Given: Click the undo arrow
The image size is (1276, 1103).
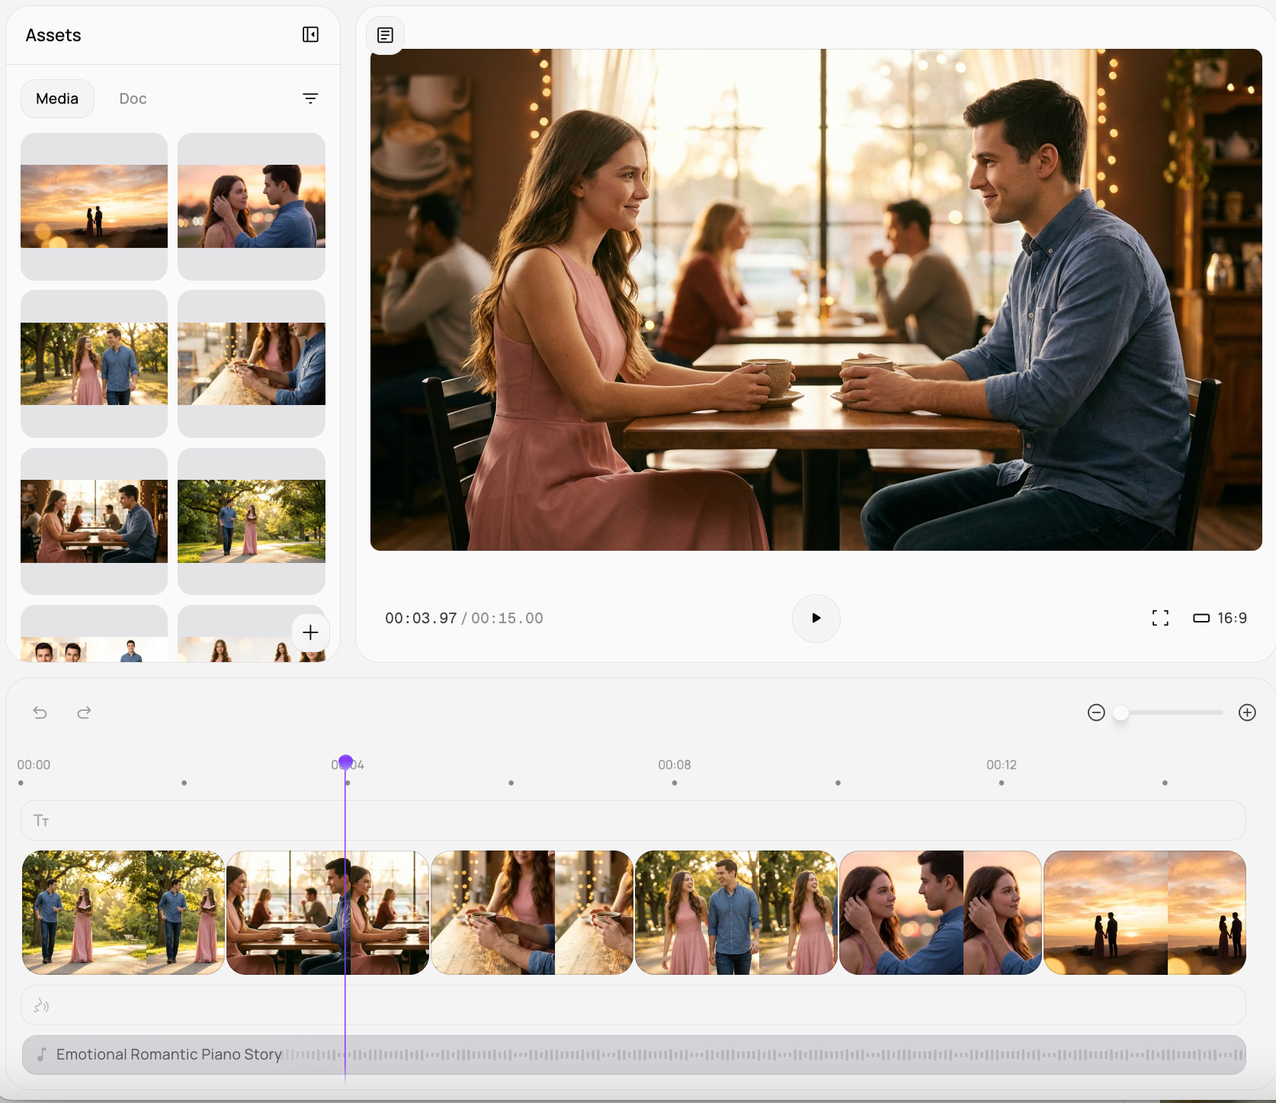Looking at the screenshot, I should 40,712.
